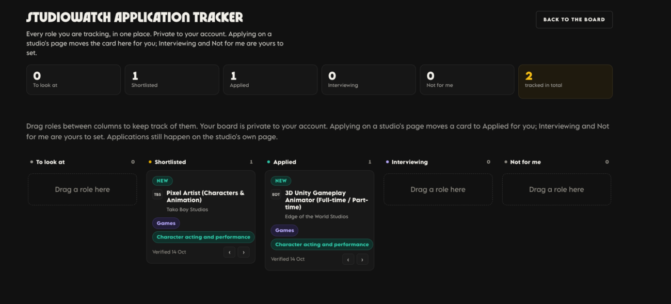Click the Games tag on 3D Unity card
The image size is (671, 304).
tap(284, 230)
